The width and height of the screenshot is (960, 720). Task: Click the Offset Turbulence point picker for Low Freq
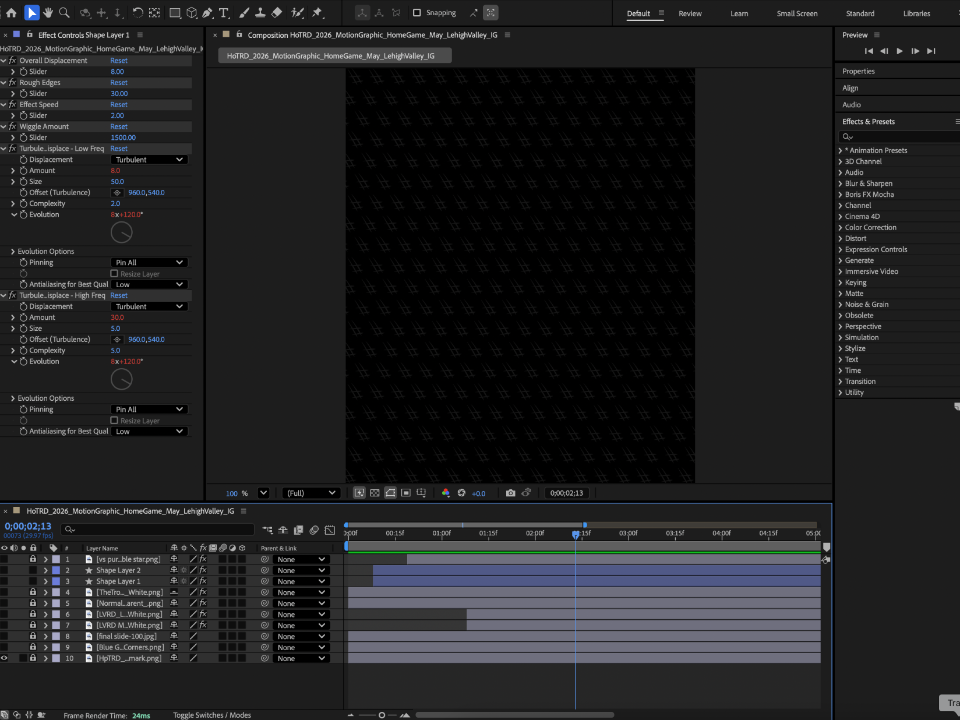pos(117,193)
